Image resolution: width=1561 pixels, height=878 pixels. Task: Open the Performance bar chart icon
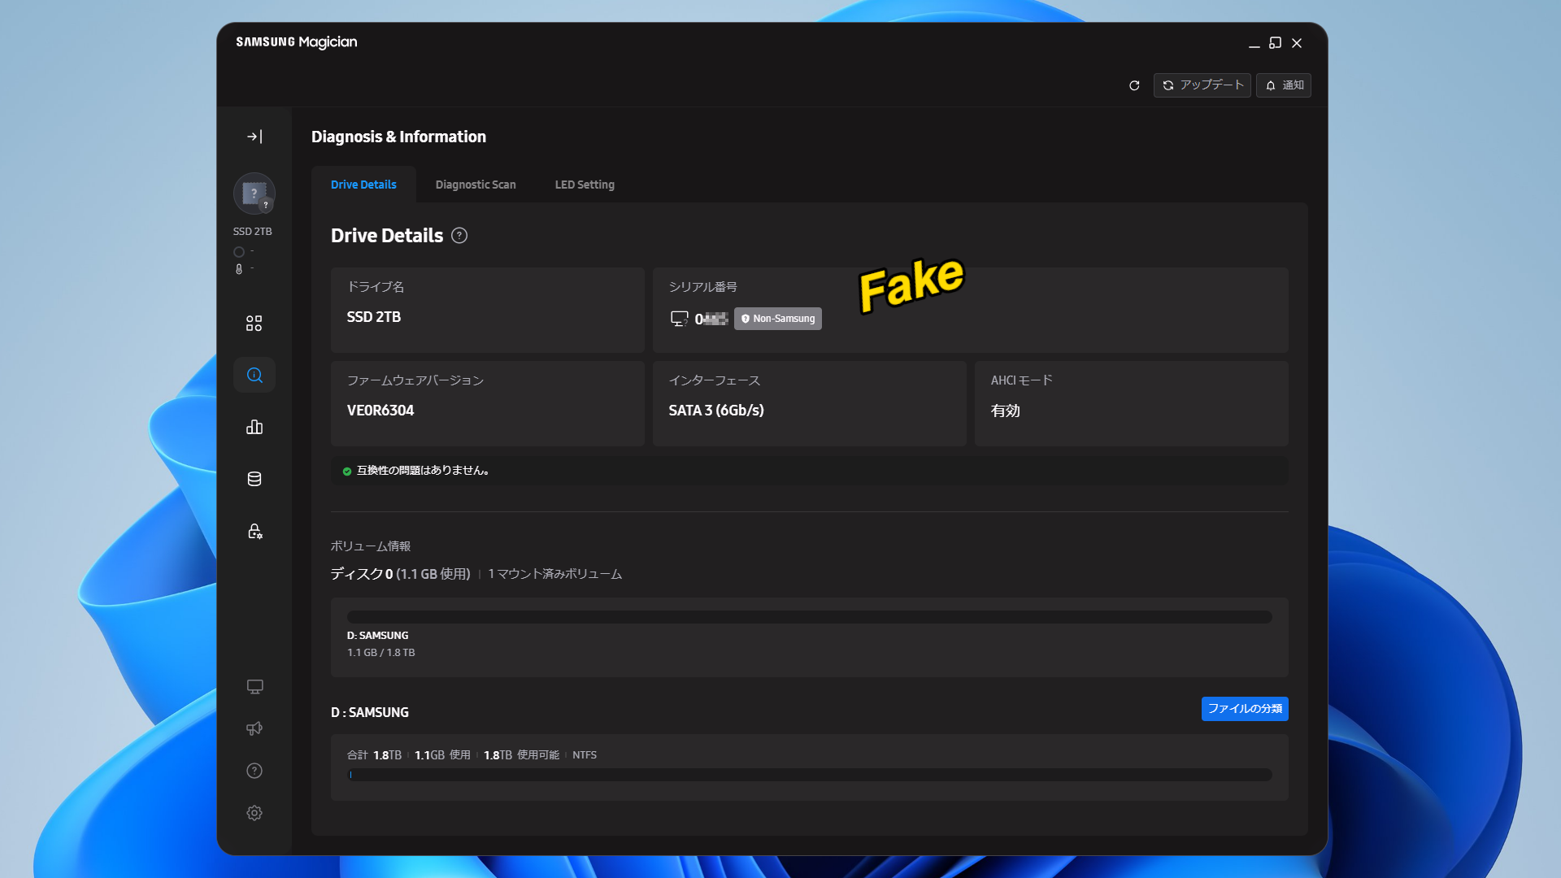point(254,427)
